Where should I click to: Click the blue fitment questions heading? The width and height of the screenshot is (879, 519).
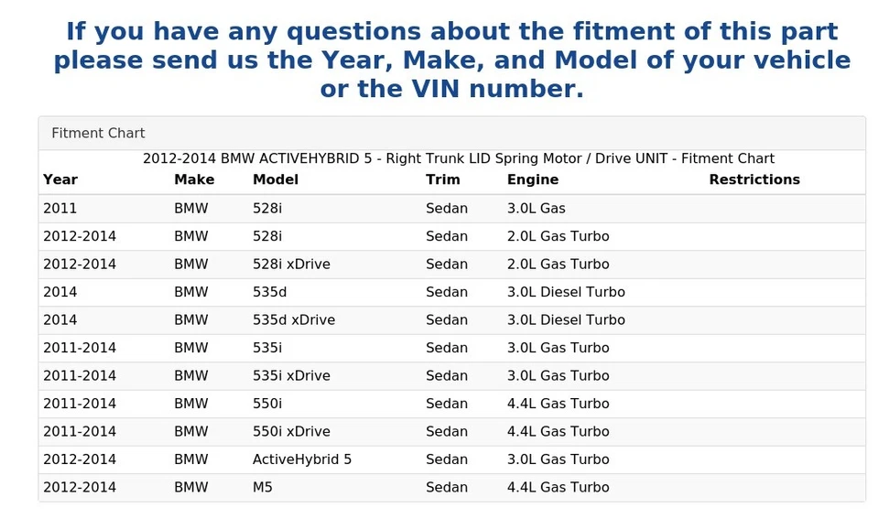[451, 60]
